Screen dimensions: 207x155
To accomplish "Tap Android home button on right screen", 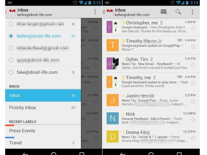I will (x=151, y=153).
